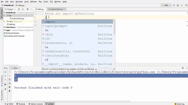188x105 pixels.
Task: Select External Libraries in project tree
Action: coord(12,33)
